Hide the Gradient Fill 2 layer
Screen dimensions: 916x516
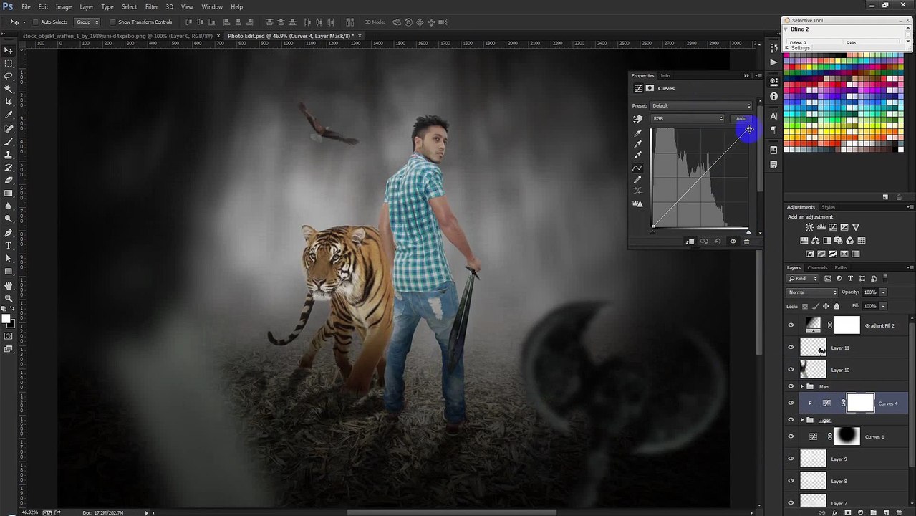coord(791,325)
